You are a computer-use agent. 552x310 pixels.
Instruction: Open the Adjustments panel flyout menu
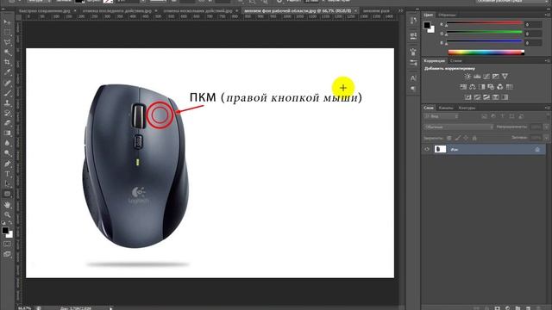click(547, 61)
